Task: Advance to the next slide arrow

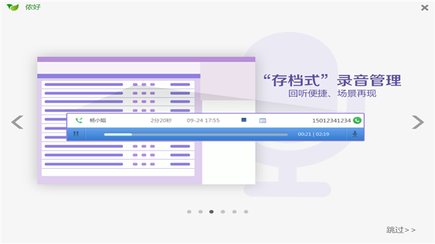Action: 418,122
